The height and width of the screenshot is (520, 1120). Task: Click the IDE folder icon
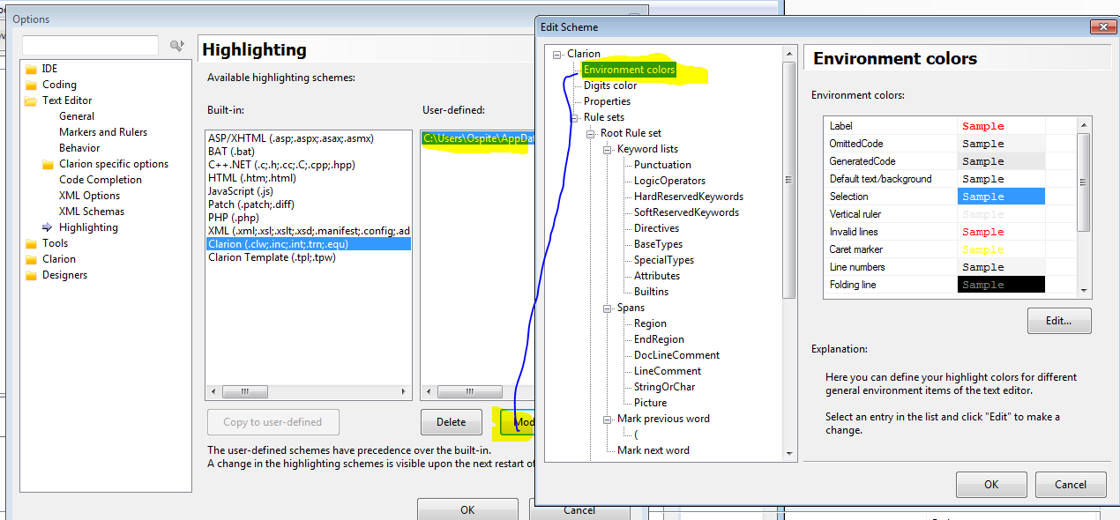(32, 69)
